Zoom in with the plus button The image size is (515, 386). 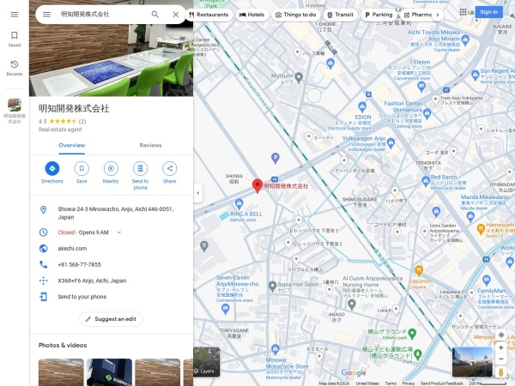click(x=501, y=347)
